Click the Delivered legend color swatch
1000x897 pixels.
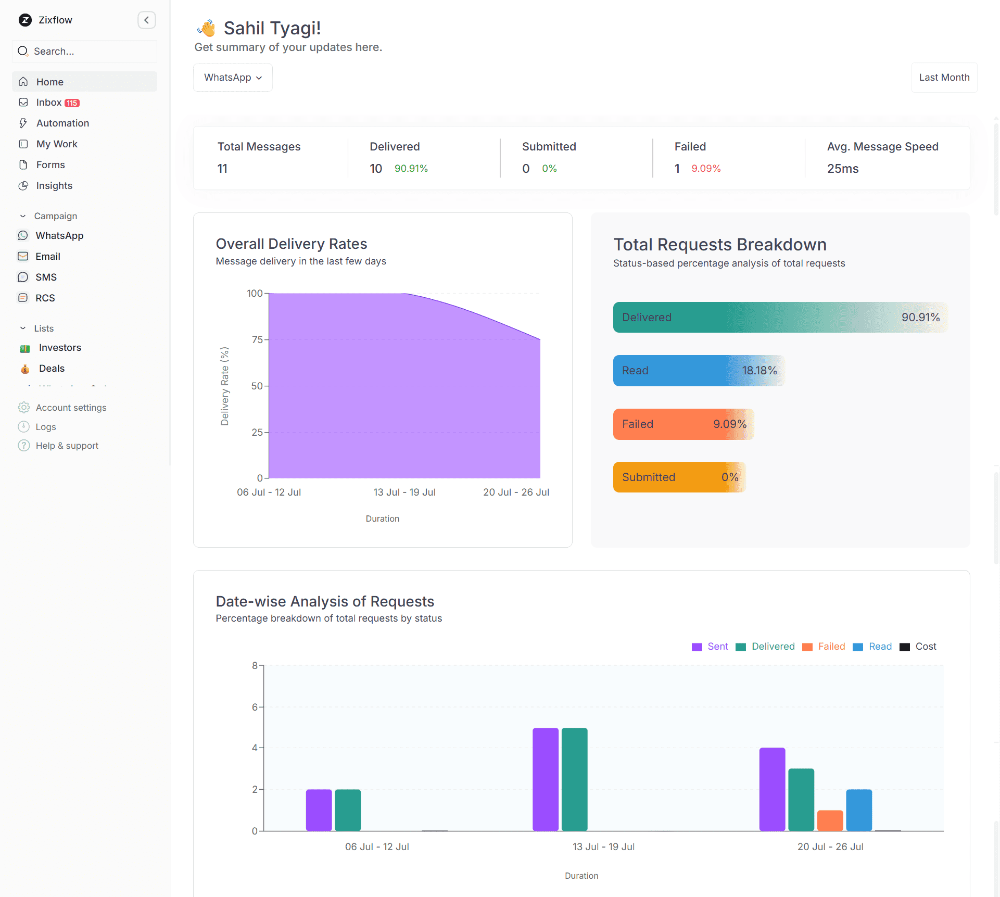pos(741,646)
